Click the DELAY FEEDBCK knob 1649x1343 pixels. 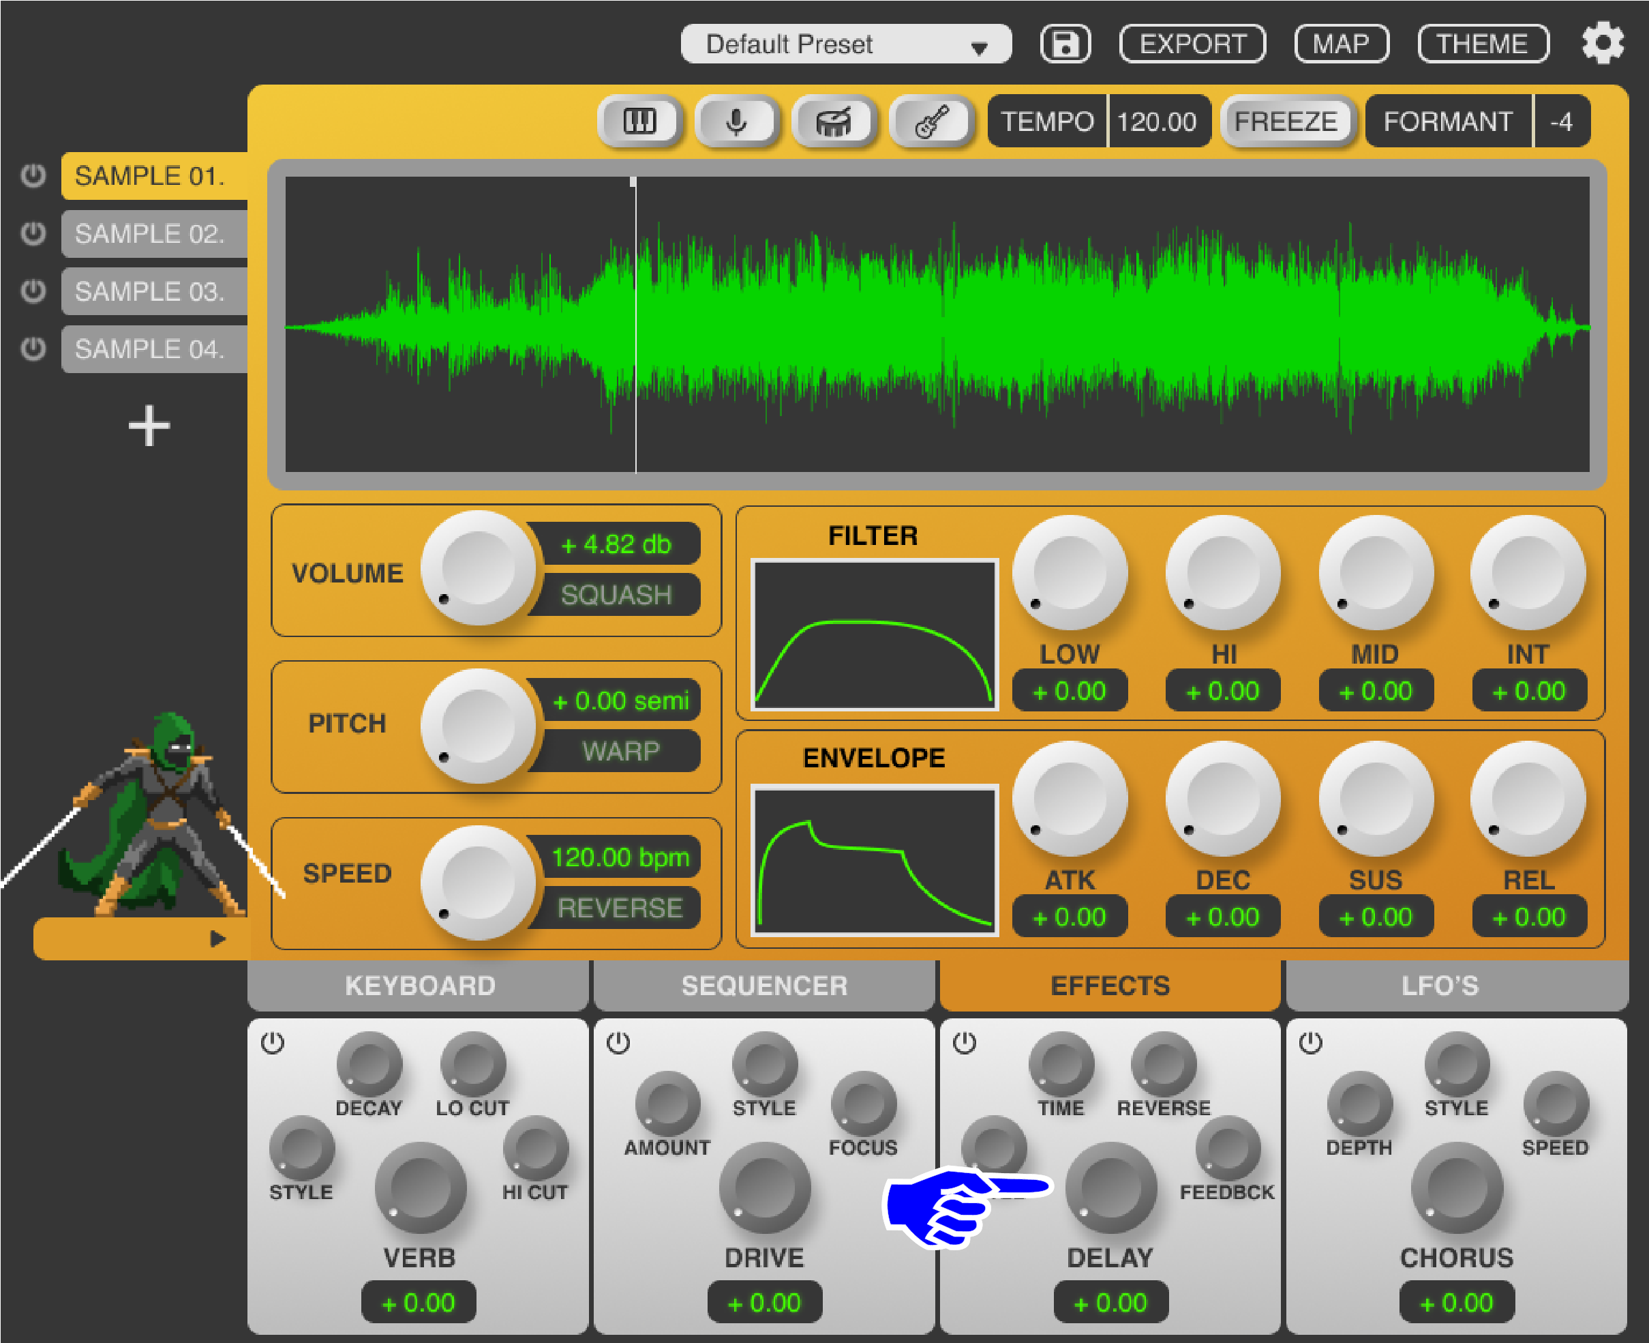(1228, 1149)
